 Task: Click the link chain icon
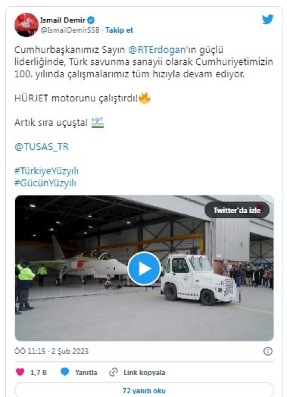pyautogui.click(x=113, y=372)
